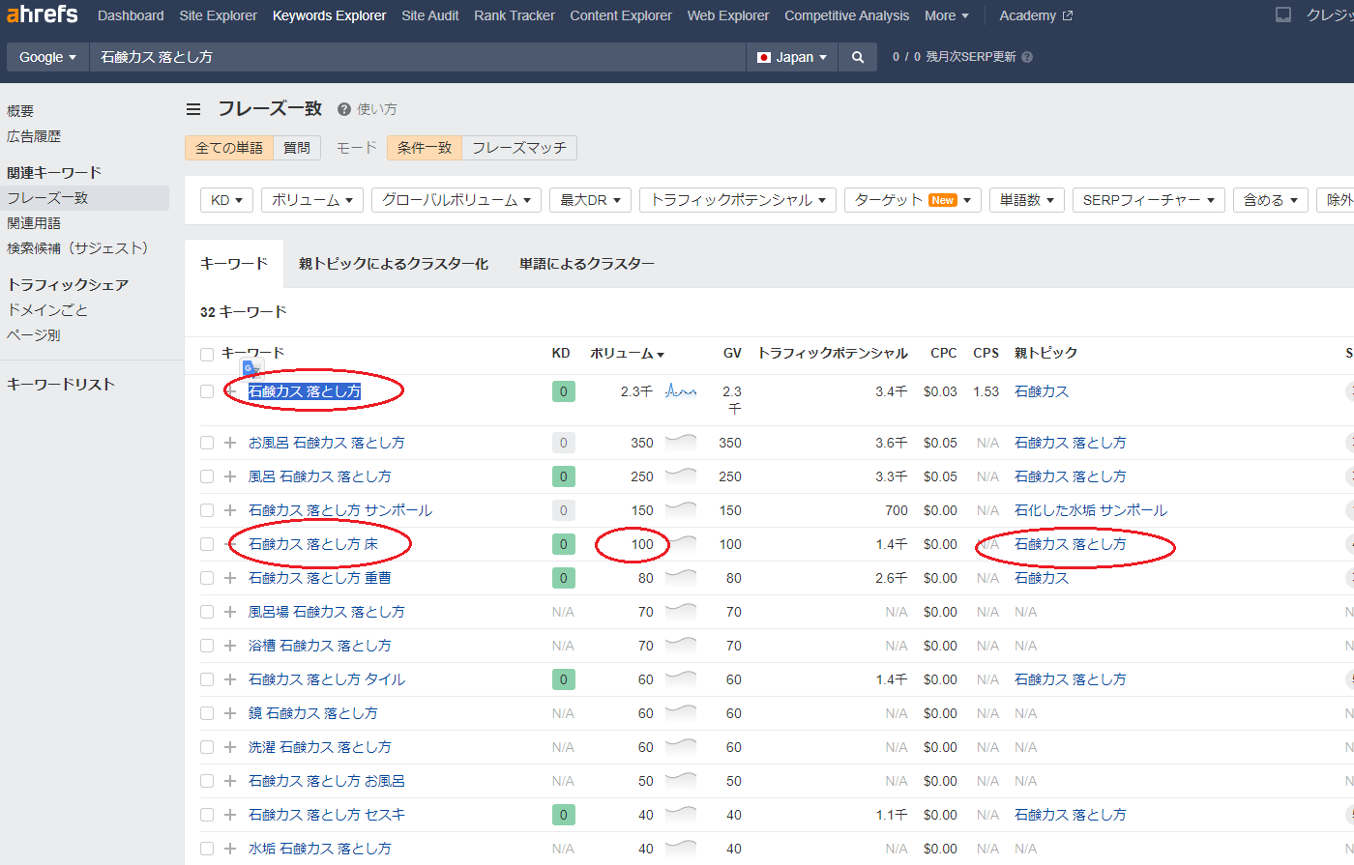The width and height of the screenshot is (1354, 865).
Task: Expand the Japan country selector
Action: (x=792, y=57)
